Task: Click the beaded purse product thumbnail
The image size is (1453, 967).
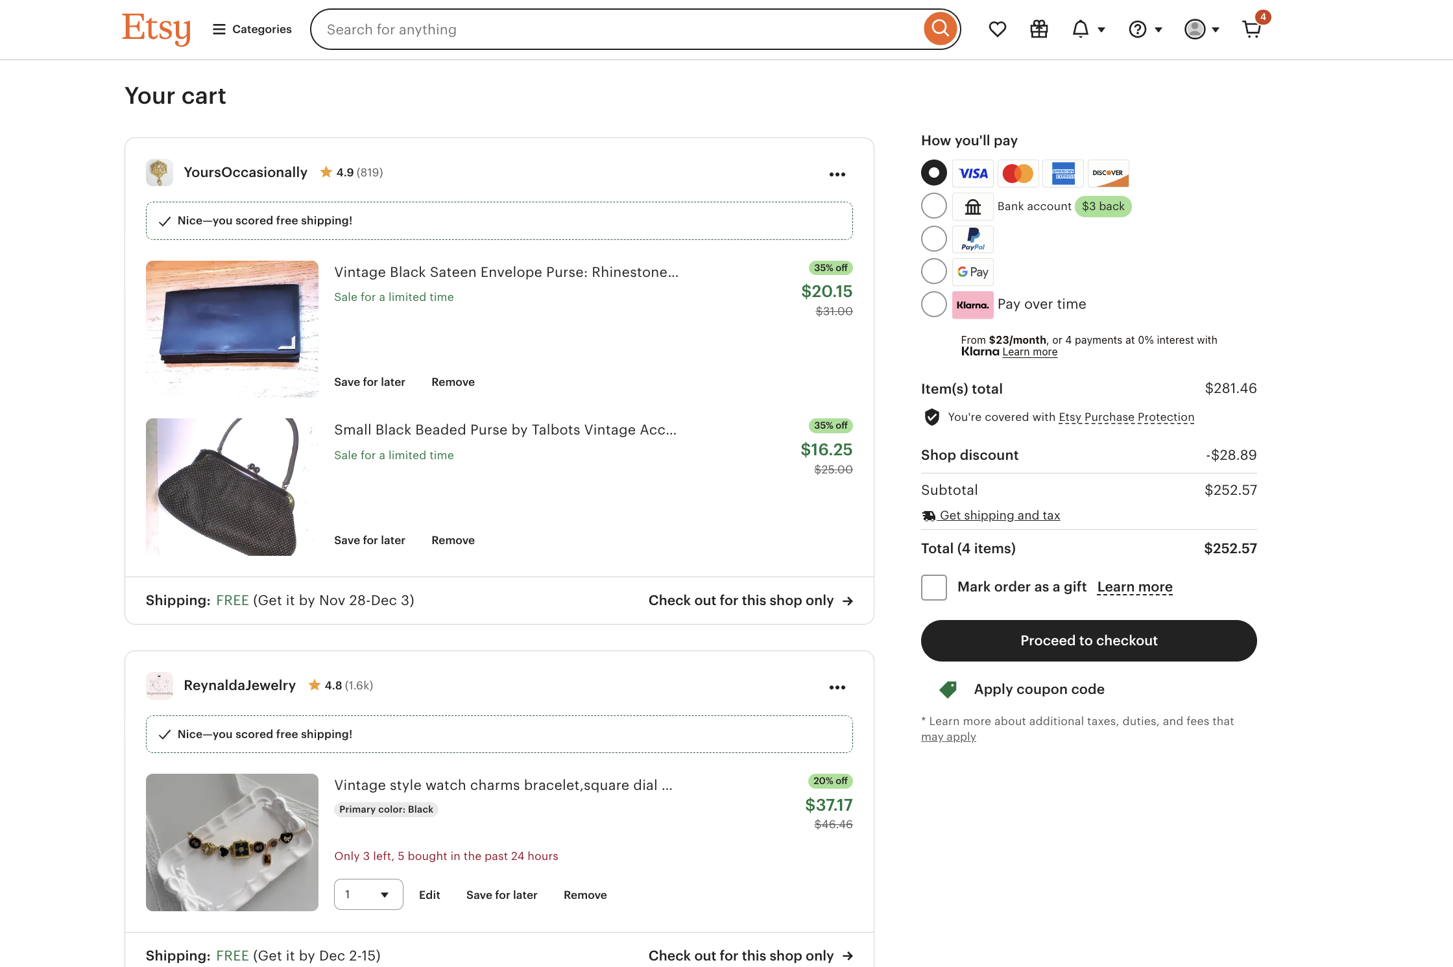Action: point(232,486)
